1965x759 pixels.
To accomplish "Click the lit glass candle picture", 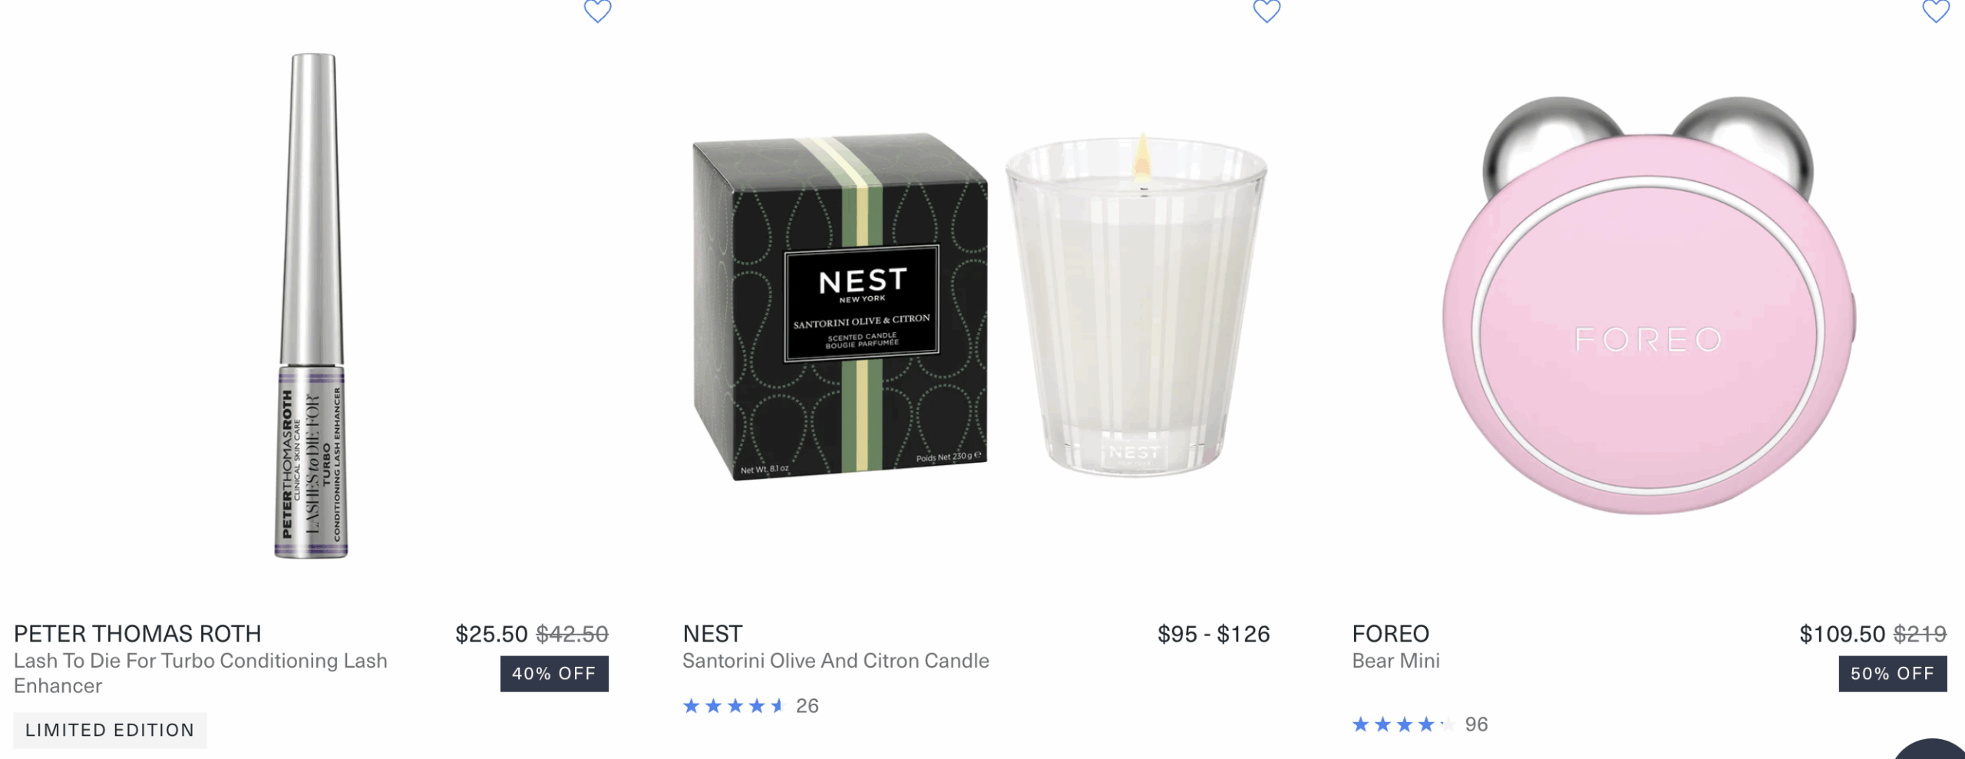I will (1136, 305).
